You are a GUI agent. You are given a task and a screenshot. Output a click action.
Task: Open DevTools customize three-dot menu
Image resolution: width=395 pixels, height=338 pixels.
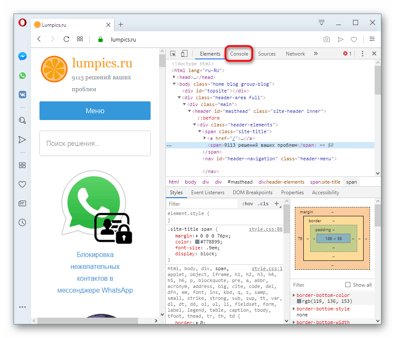(362, 53)
